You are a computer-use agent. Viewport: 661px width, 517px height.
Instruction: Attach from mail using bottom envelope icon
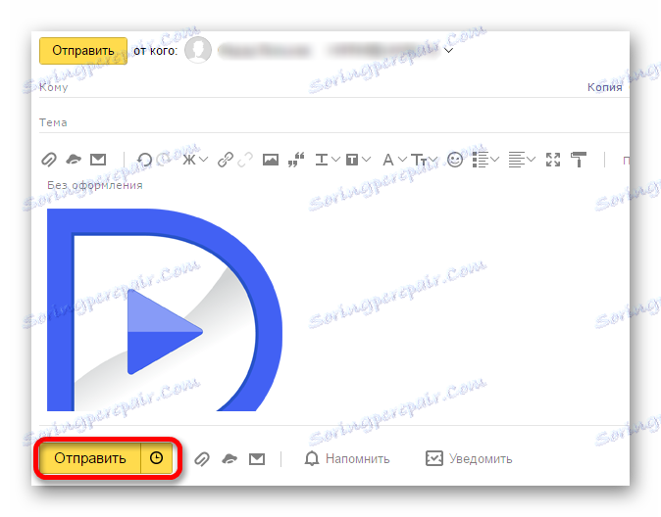(257, 459)
